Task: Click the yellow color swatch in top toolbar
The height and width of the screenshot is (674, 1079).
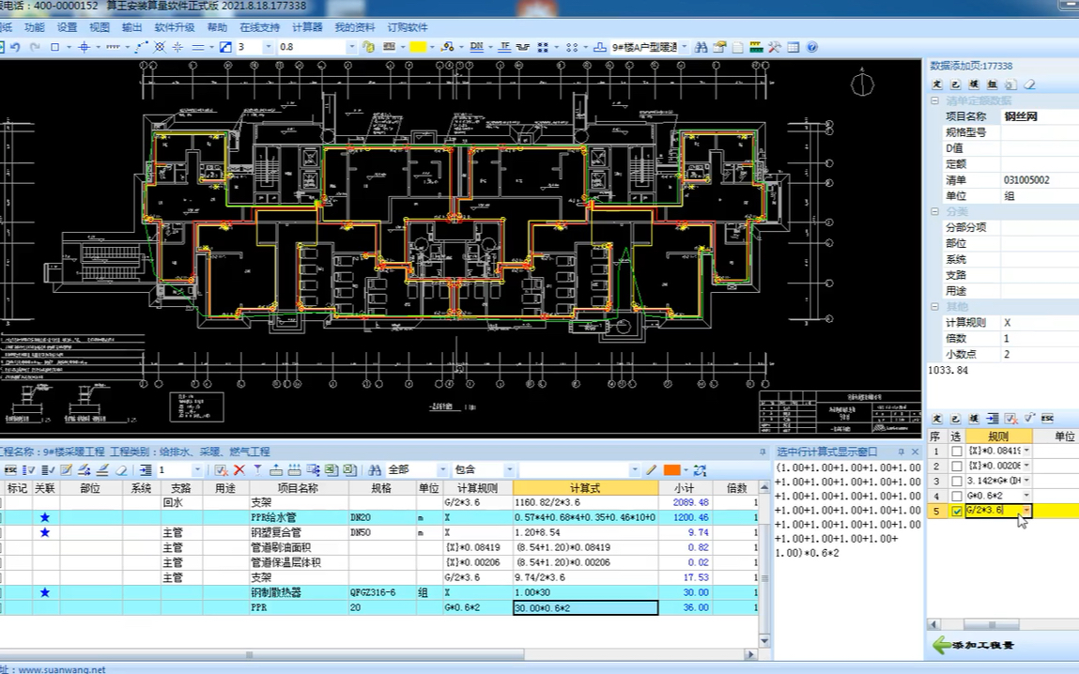Action: tap(418, 48)
